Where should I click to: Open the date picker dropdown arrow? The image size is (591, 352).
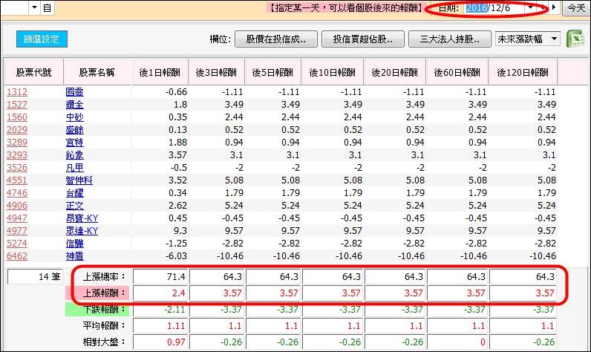click(x=531, y=7)
